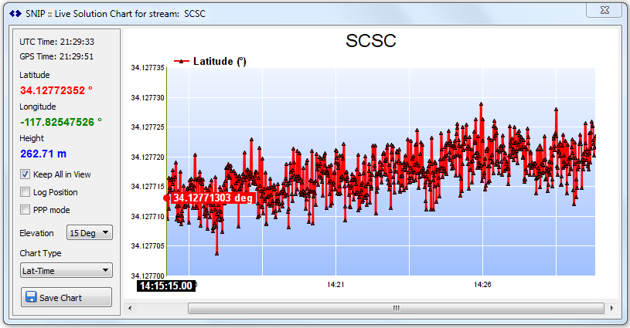Click the left scroll arrow under the chart
Image resolution: width=630 pixels, height=328 pixels.
point(130,308)
